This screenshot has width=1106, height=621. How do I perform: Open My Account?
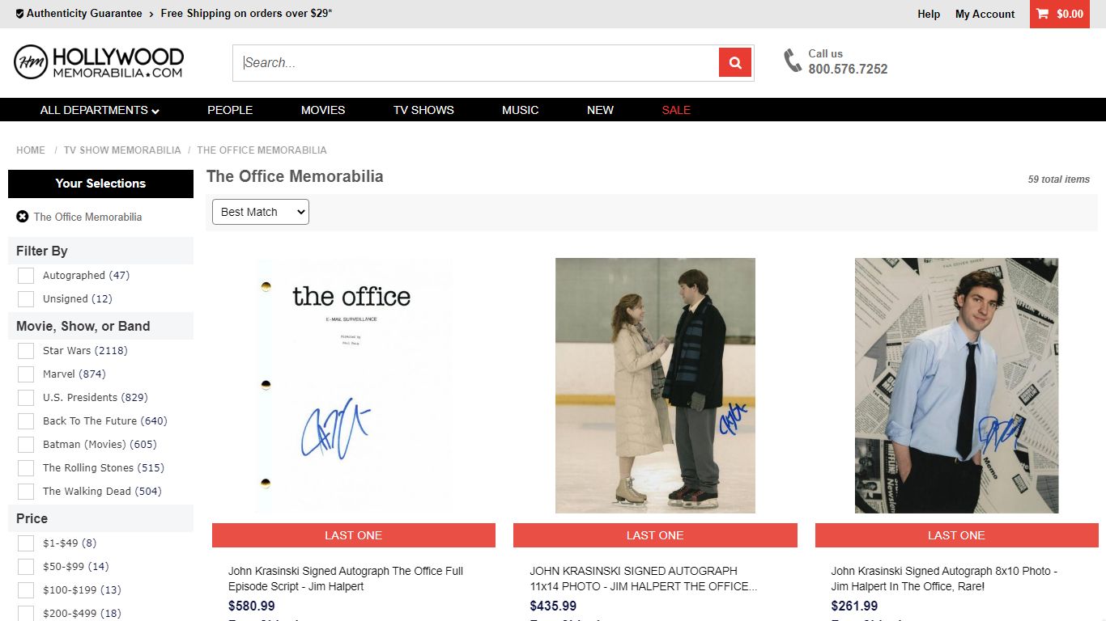985,14
